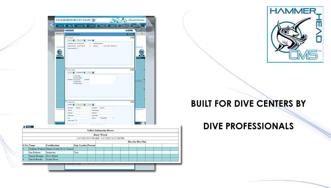Click the Next month arrow icon
The image size is (331, 188).
141,52
